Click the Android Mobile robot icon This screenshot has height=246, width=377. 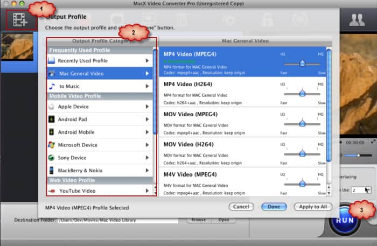(x=52, y=132)
